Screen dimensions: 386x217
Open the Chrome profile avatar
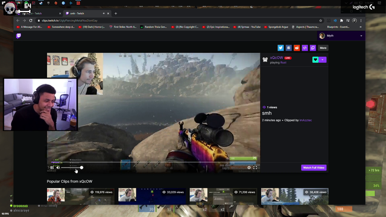(354, 20)
